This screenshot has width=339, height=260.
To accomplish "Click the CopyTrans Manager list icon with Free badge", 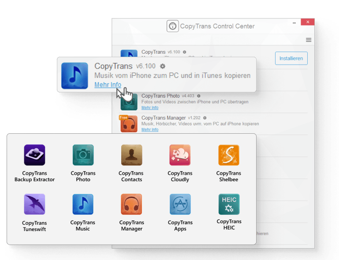I will tap(129, 124).
